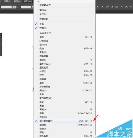Open the 文档信息(M) panel

point(65,98)
